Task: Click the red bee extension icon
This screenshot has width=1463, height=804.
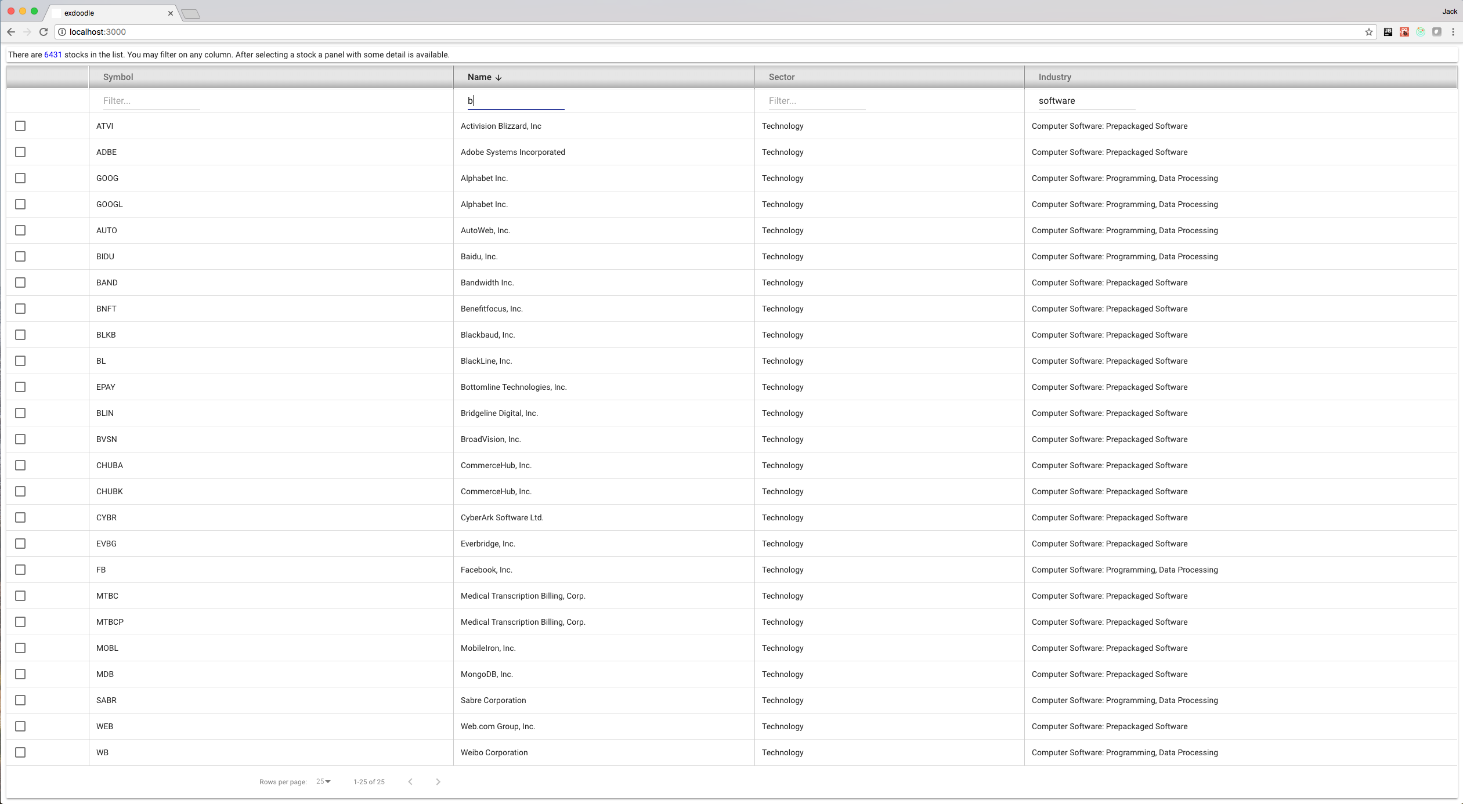Action: (1404, 32)
